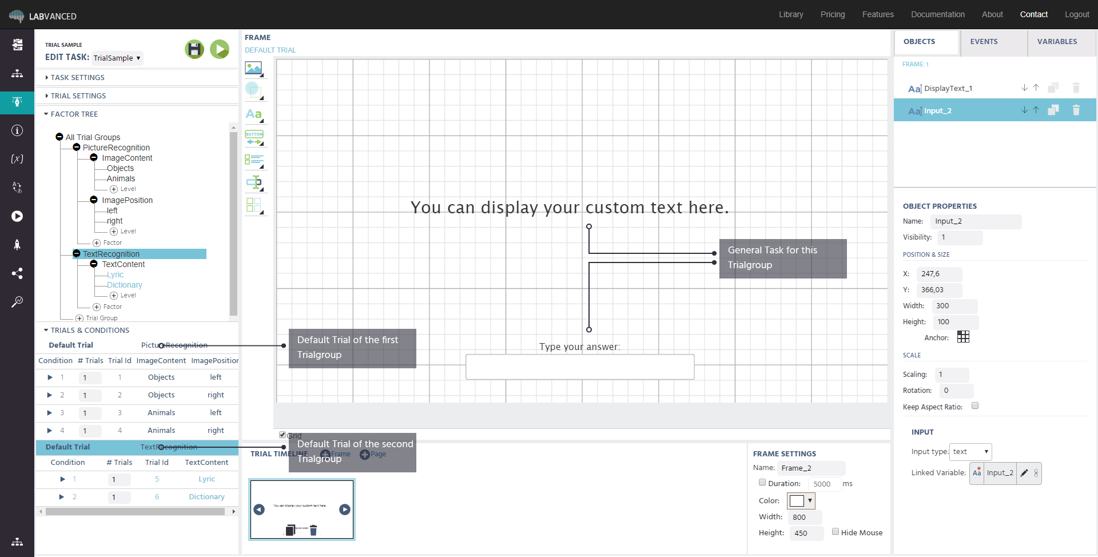This screenshot has width=1098, height=557.
Task: Open the share section in the left sidebar
Action: 17,273
